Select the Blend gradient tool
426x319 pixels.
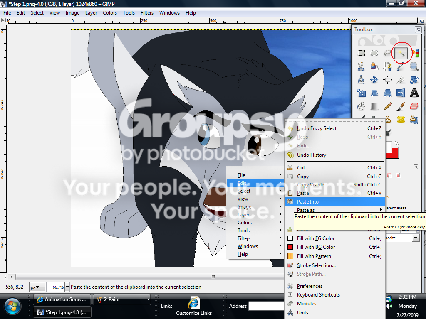(374, 106)
